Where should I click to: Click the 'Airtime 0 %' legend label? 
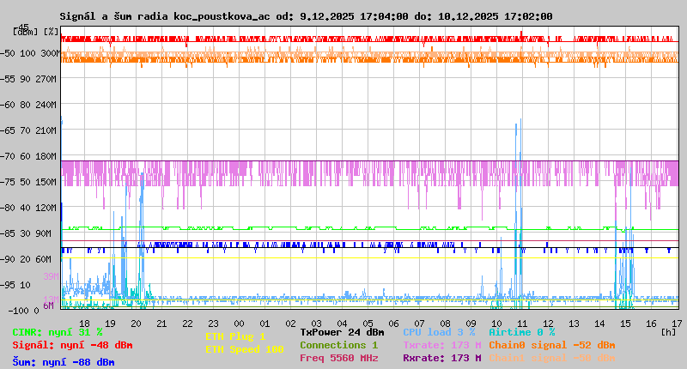point(522,333)
